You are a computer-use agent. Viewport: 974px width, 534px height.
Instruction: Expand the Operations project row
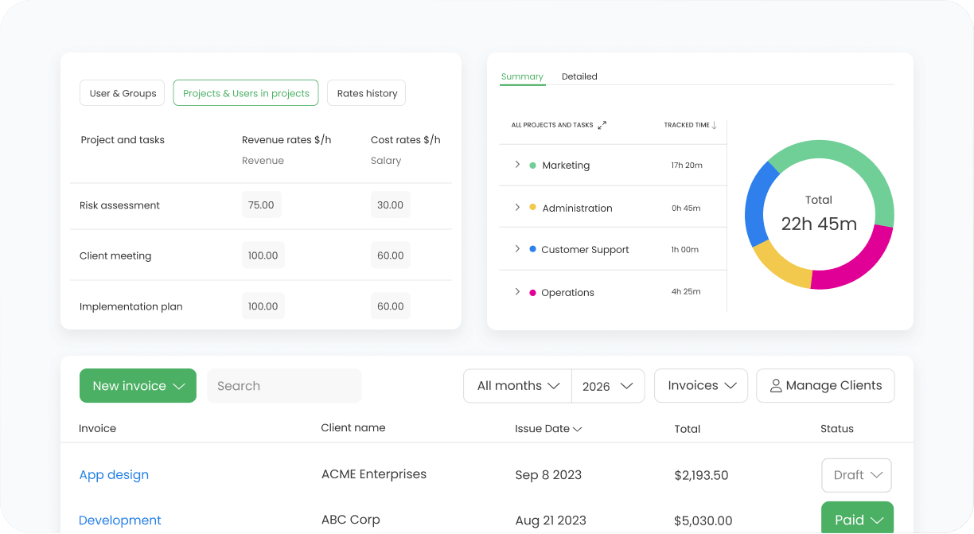(517, 292)
